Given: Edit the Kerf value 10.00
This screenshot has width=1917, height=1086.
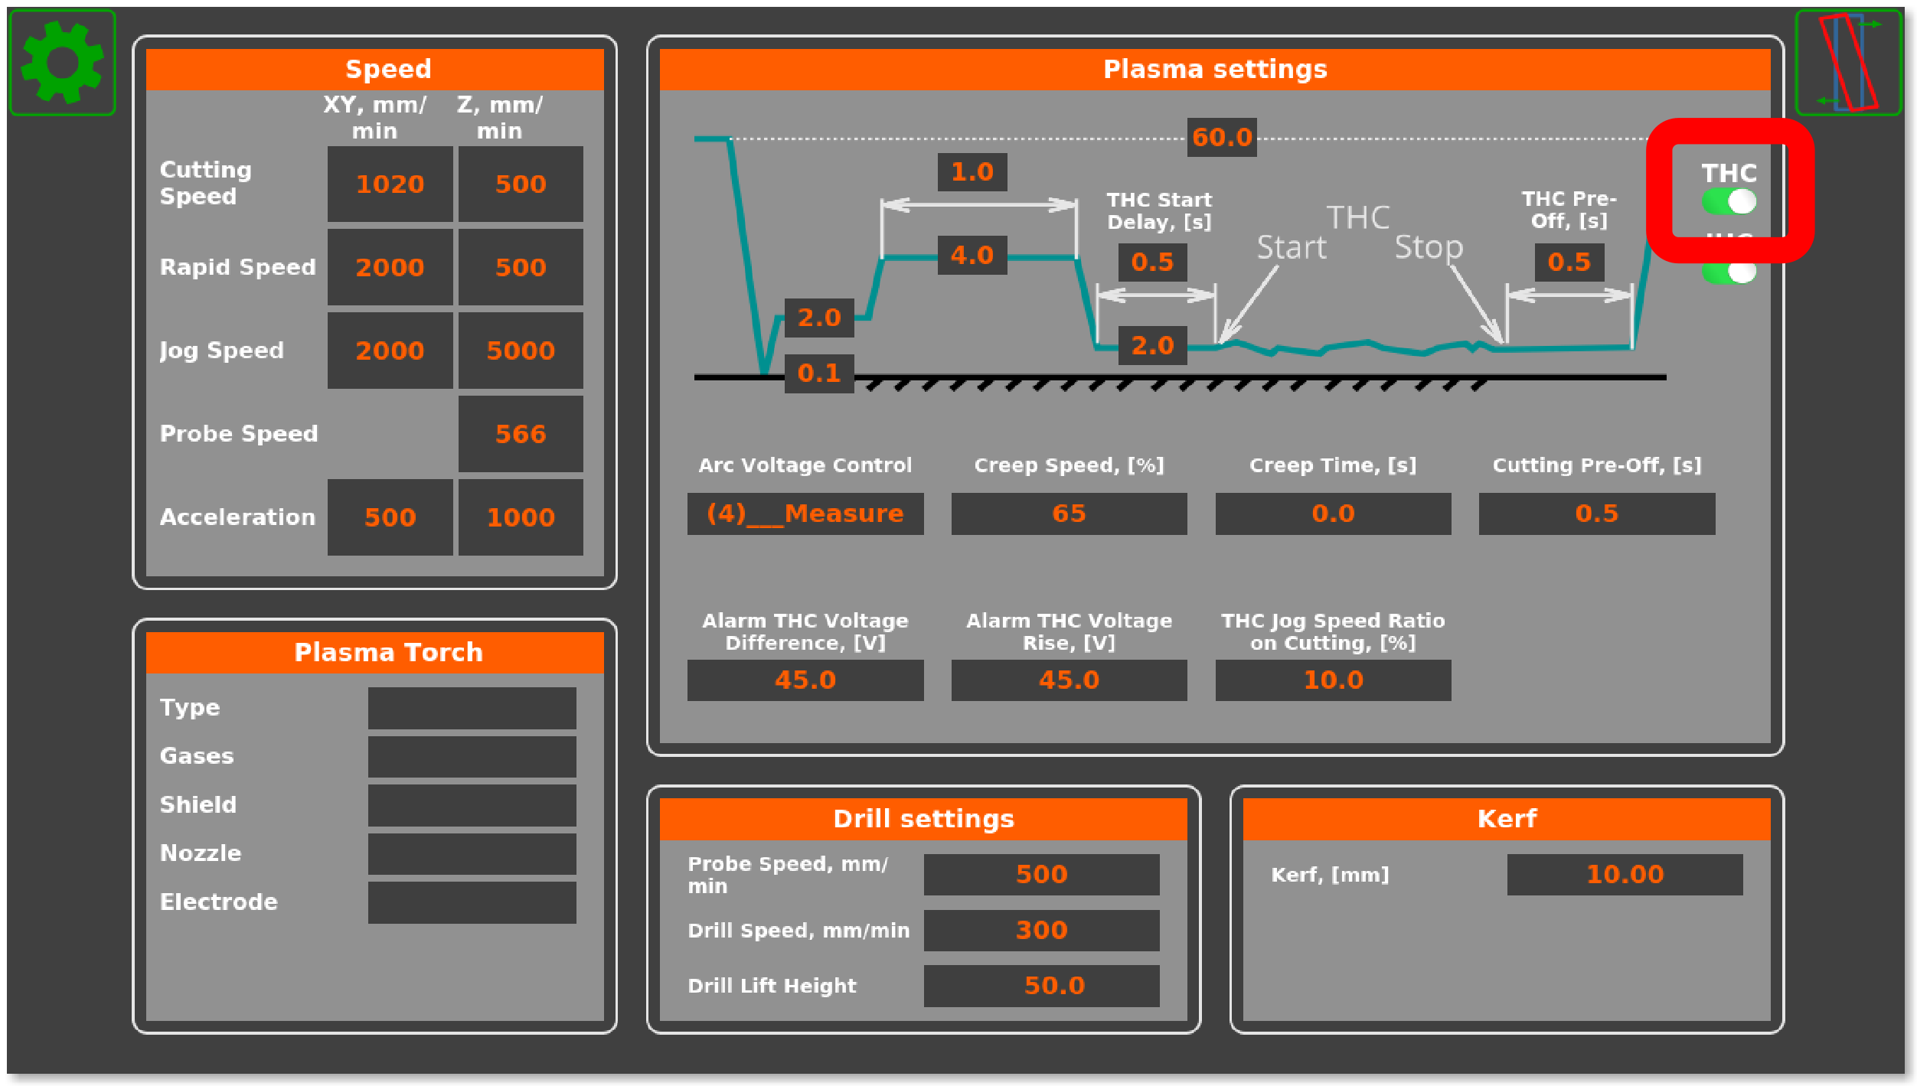Looking at the screenshot, I should click(1625, 875).
